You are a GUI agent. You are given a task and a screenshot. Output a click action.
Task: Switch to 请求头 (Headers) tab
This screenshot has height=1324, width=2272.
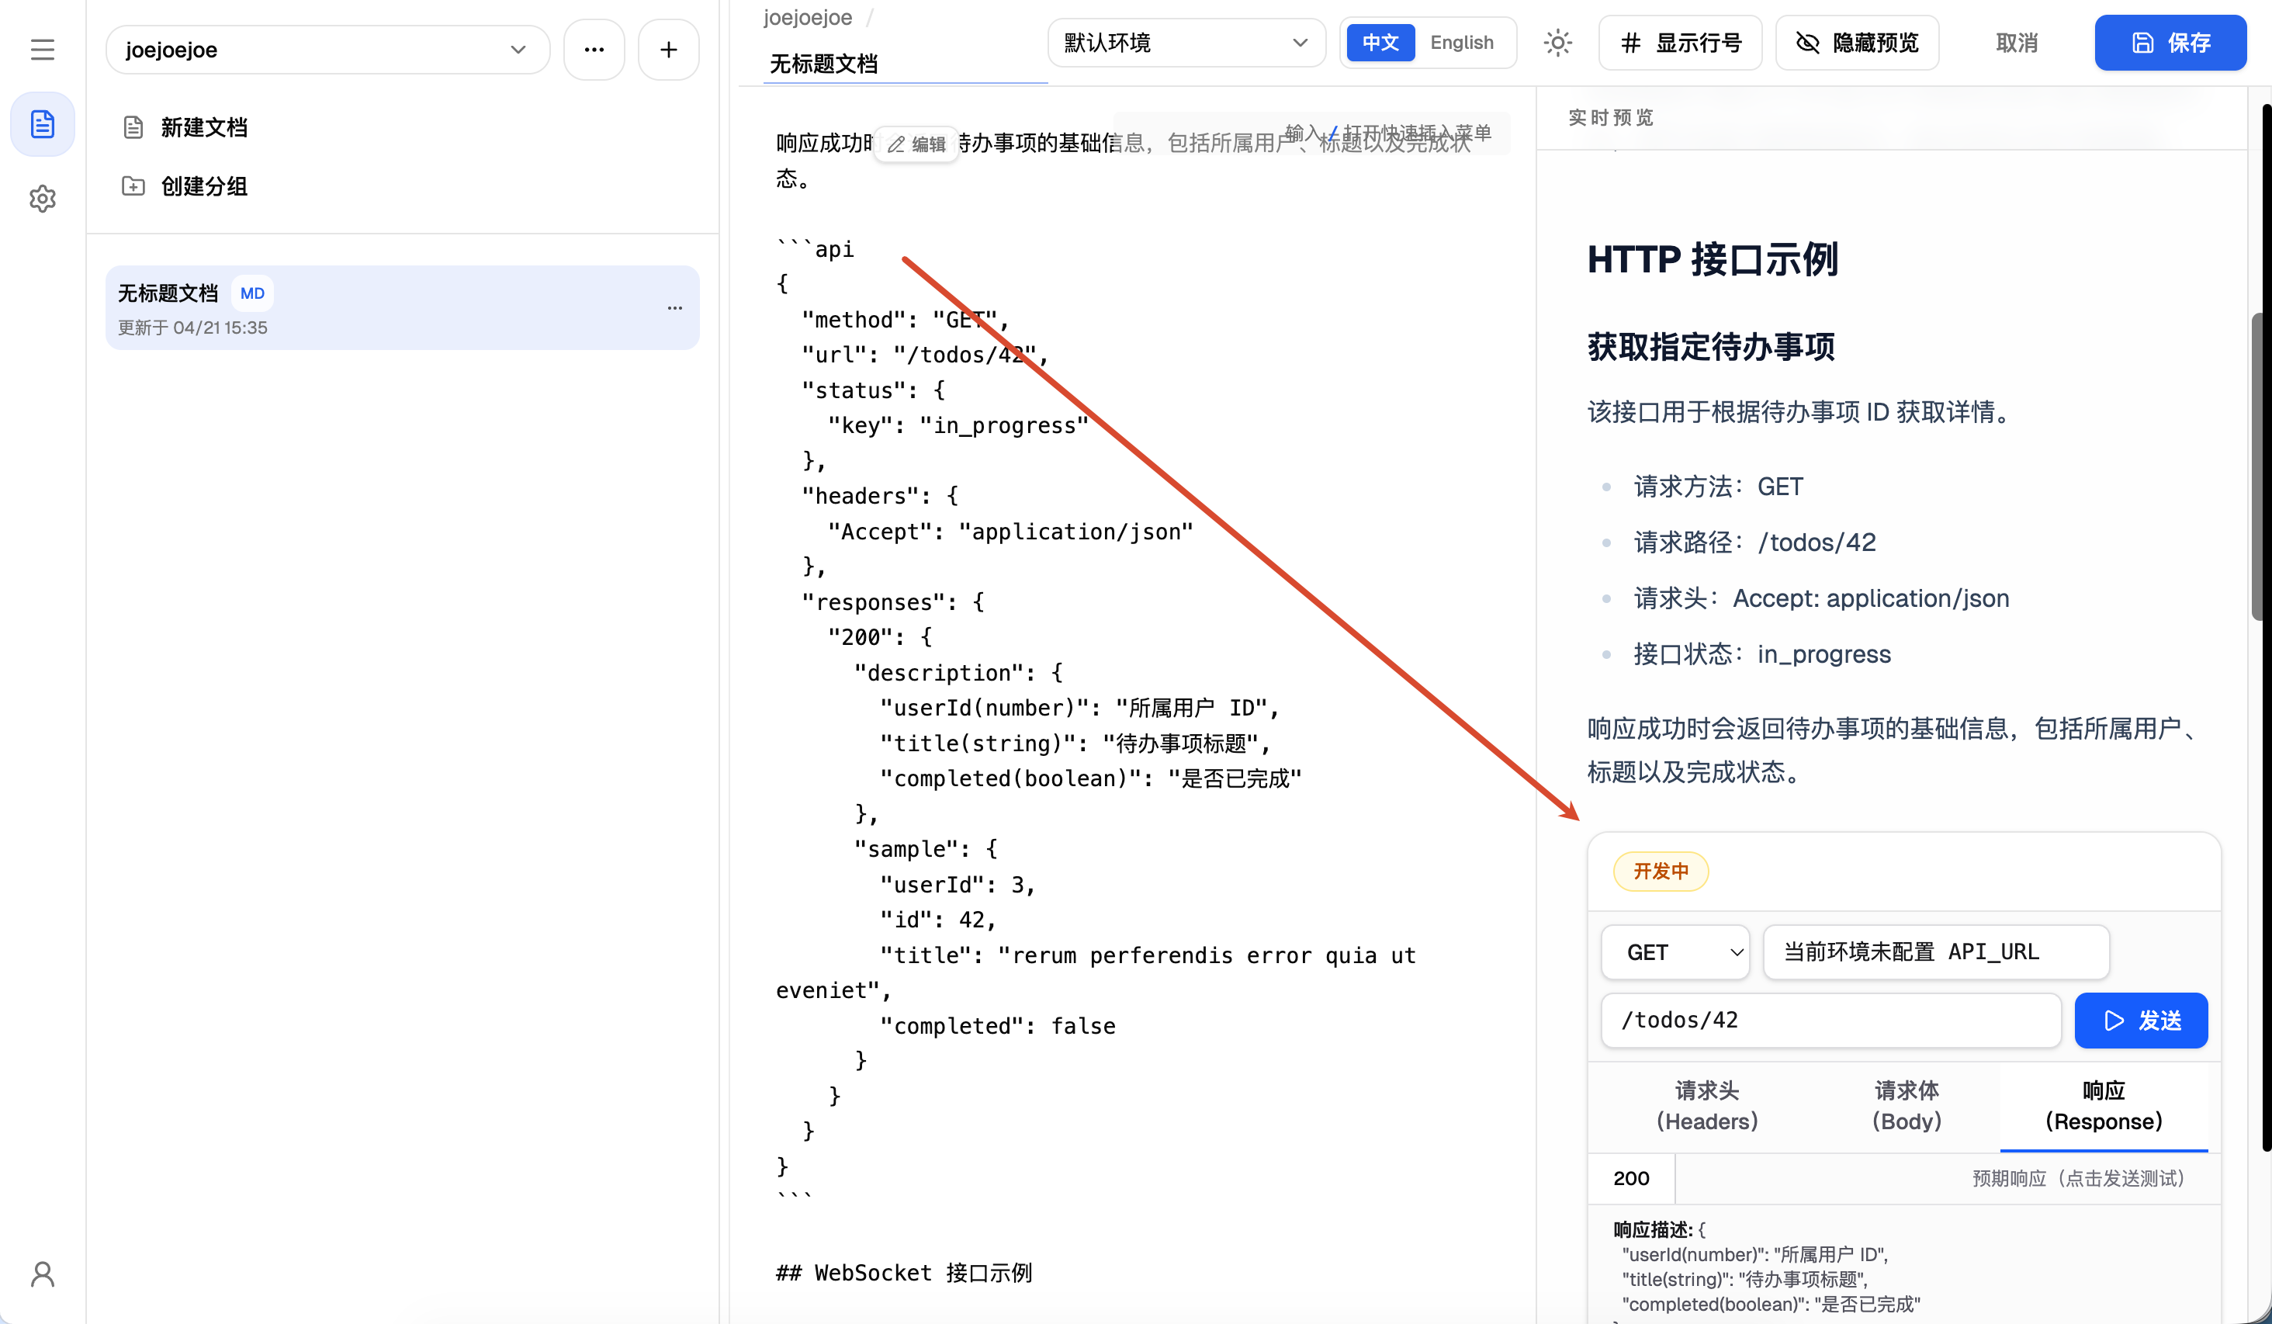coord(1706,1106)
